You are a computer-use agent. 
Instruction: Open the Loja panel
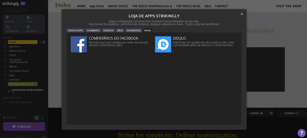click(x=35, y=19)
